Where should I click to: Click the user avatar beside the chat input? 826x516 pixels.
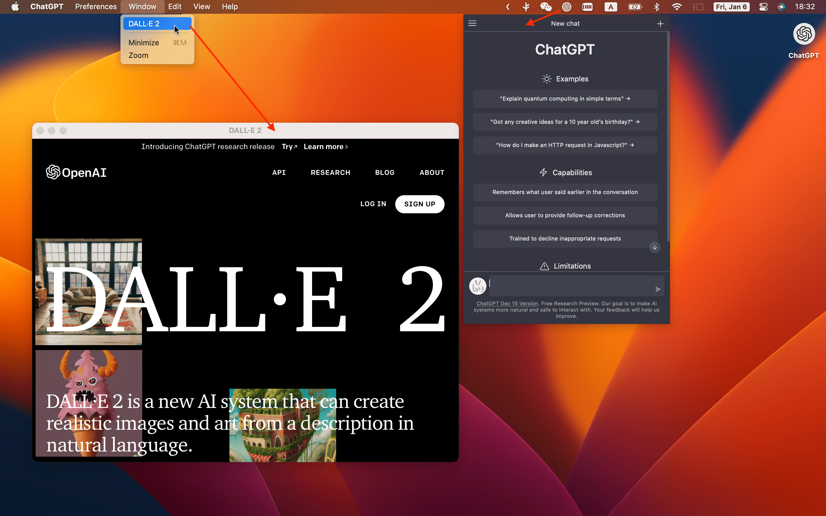click(478, 286)
